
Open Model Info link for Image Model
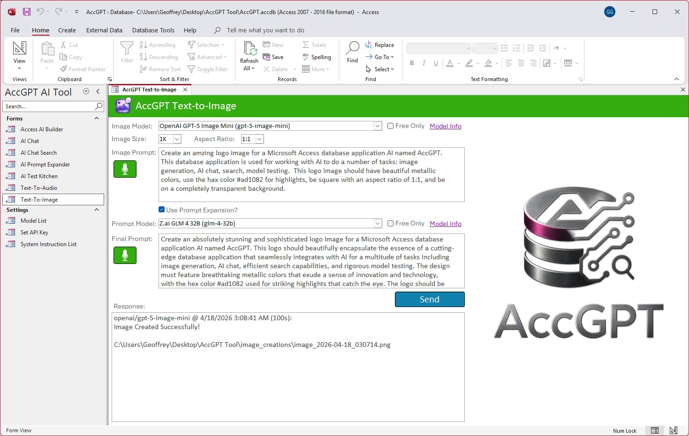(445, 126)
